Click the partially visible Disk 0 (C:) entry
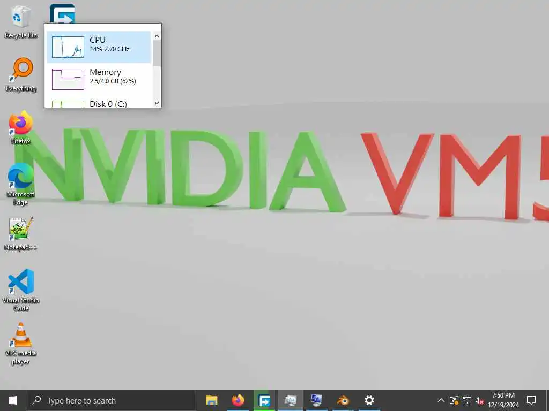The image size is (549, 411). point(99,103)
